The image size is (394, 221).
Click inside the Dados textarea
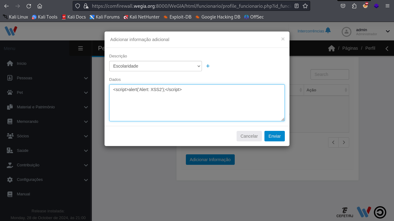(x=197, y=103)
